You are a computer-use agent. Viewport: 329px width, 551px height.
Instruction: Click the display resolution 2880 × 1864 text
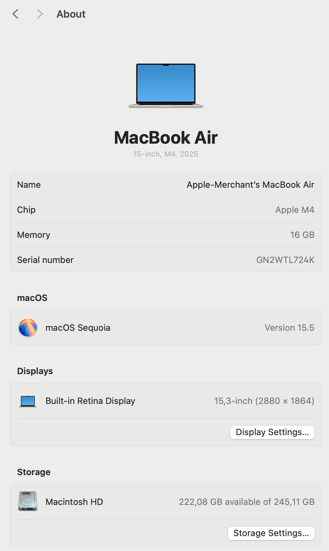click(x=284, y=401)
